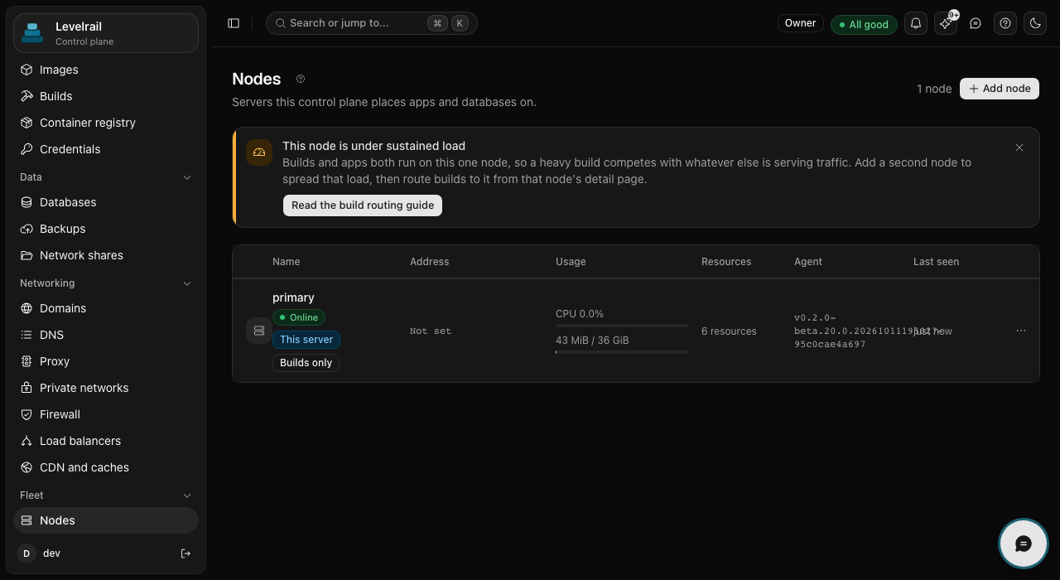Collapse the Data section chevron

tap(187, 177)
